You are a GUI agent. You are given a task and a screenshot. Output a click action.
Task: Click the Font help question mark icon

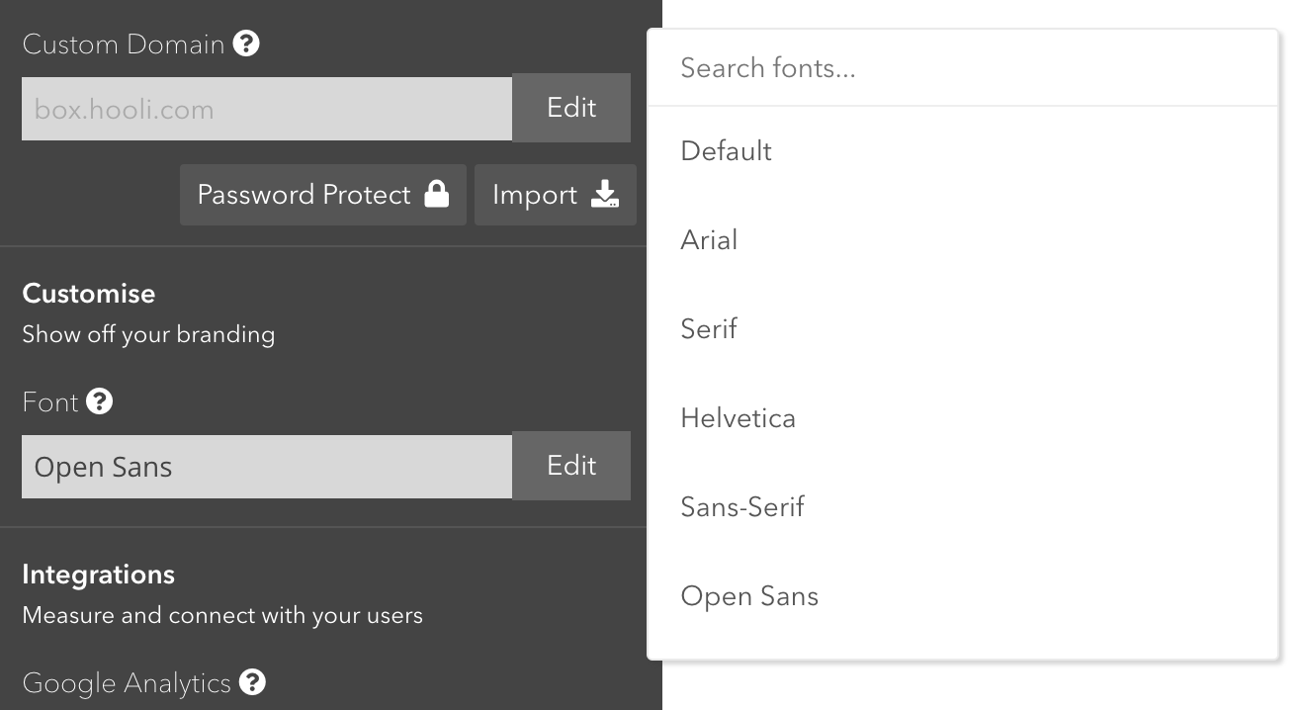coord(99,401)
